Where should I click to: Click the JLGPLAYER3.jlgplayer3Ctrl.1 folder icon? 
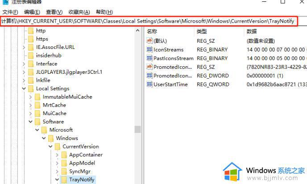pyautogui.click(x=31, y=72)
